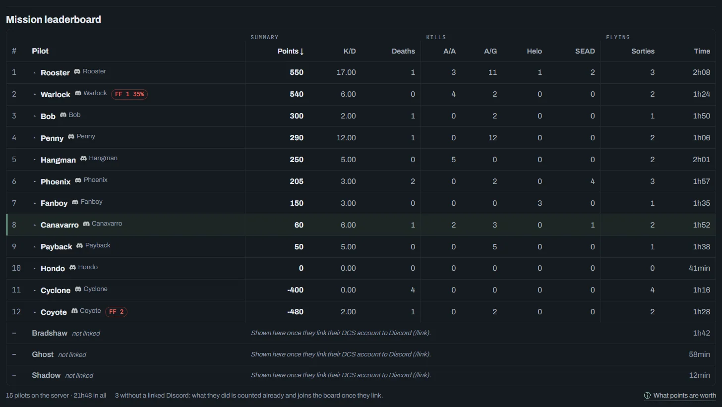Click the Discord icon beside Rooster
This screenshot has height=407, width=722.
[77, 71]
